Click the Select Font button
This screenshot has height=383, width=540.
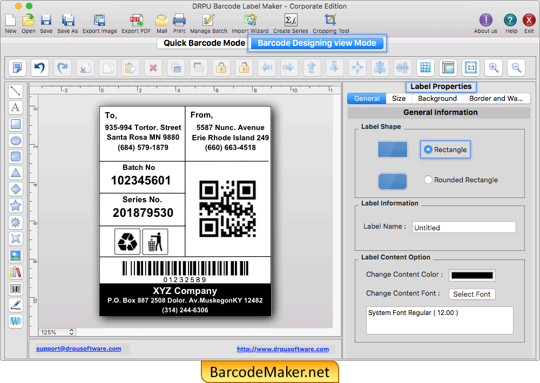pos(472,294)
